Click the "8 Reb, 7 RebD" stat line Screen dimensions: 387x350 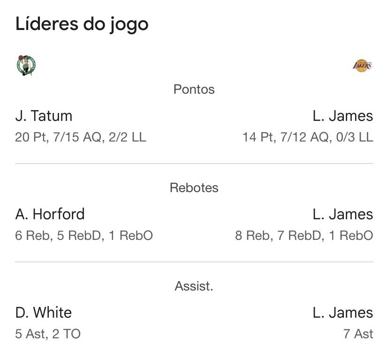pyautogui.click(x=304, y=235)
